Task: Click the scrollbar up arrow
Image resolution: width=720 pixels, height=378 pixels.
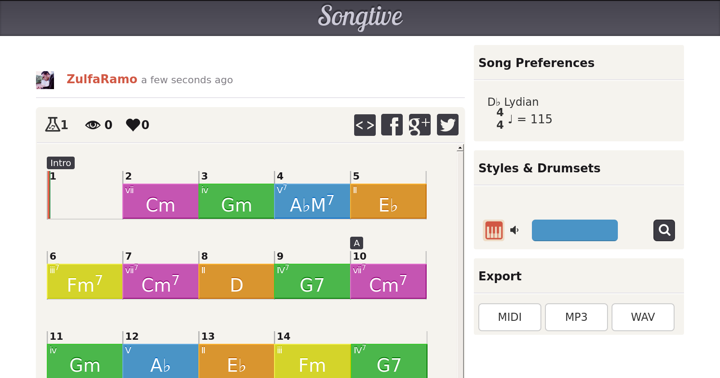Action: tap(460, 148)
